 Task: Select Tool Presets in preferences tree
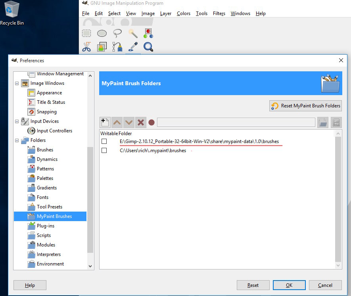pos(50,207)
